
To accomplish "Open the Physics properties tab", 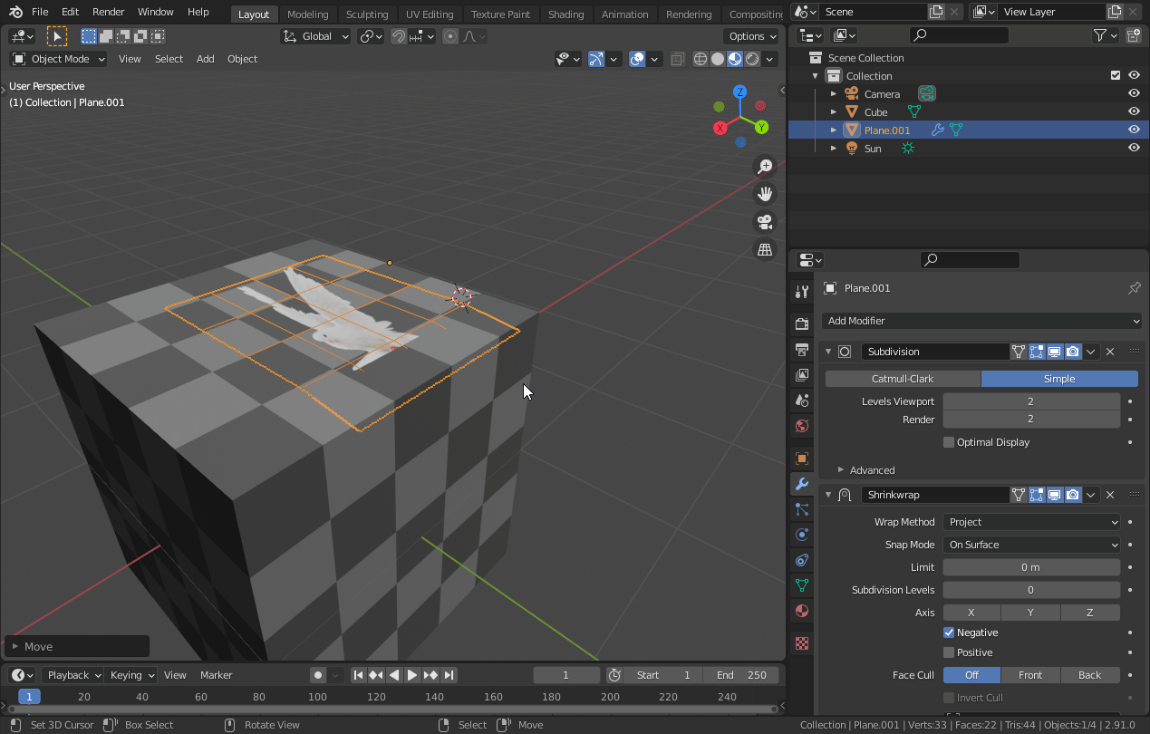I will tap(801, 535).
